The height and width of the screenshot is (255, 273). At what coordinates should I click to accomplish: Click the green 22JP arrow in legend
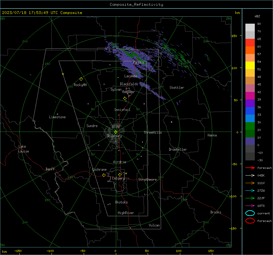[250, 198]
